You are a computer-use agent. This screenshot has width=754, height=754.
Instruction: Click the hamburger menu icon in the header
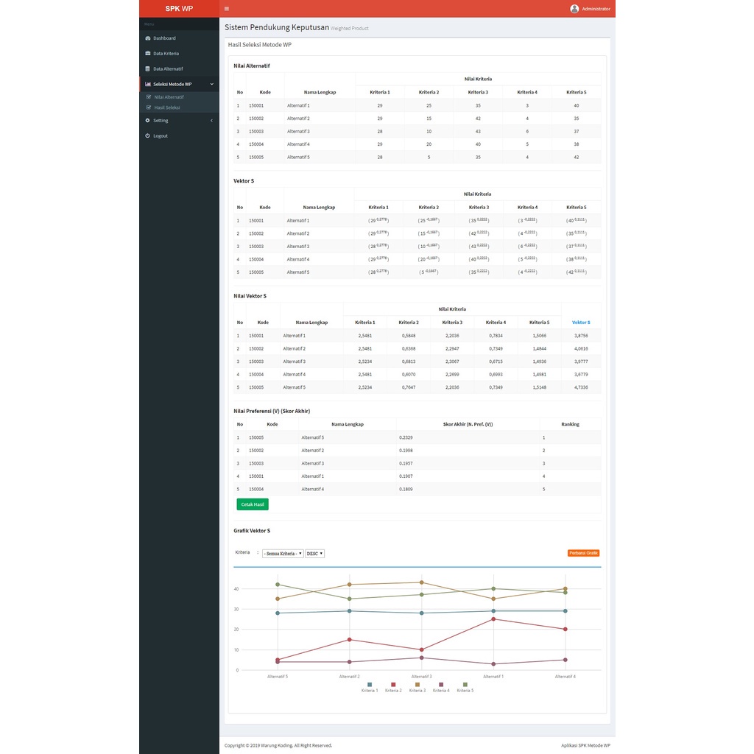click(x=226, y=9)
